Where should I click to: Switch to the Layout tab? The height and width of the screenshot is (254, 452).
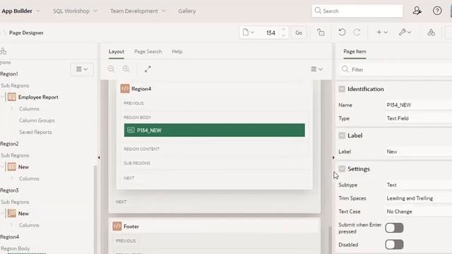[117, 52]
